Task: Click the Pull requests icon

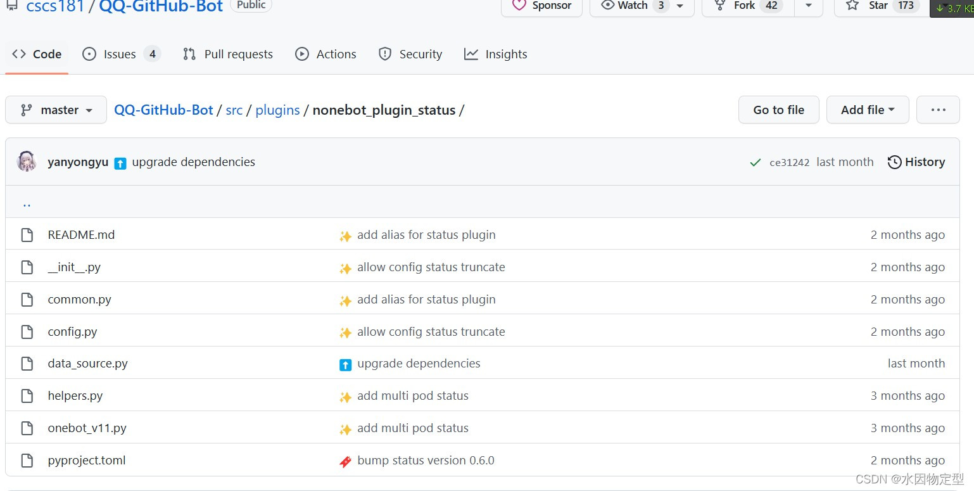Action: [x=189, y=54]
